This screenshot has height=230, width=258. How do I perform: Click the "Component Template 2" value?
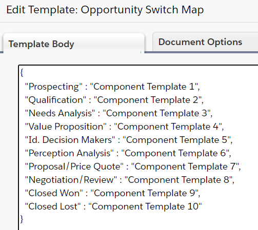click(148, 100)
